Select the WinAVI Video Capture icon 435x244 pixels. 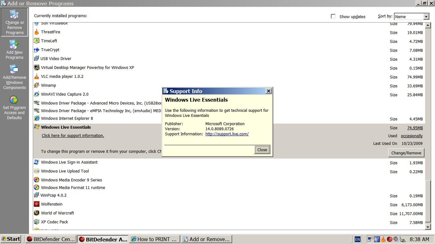37,94
